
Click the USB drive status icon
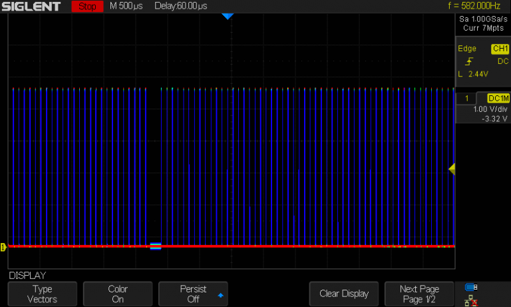click(471, 288)
